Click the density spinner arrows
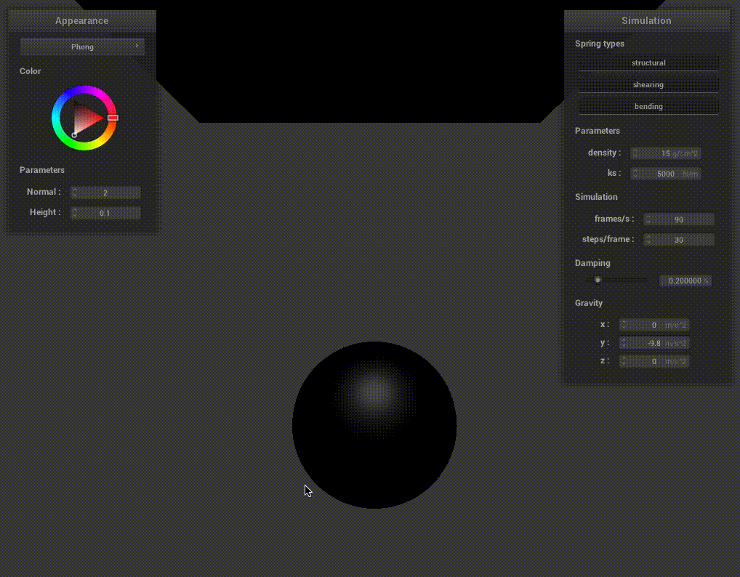The height and width of the screenshot is (577, 740). pos(635,153)
